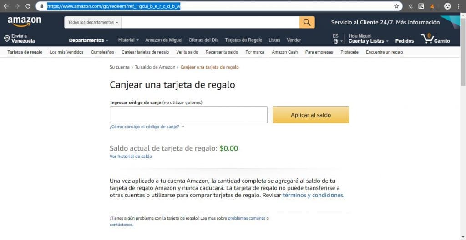Click the location pin Enviar a Venezuela

[19, 39]
